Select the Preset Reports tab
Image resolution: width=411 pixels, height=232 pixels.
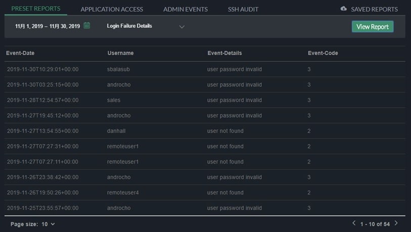(x=36, y=9)
